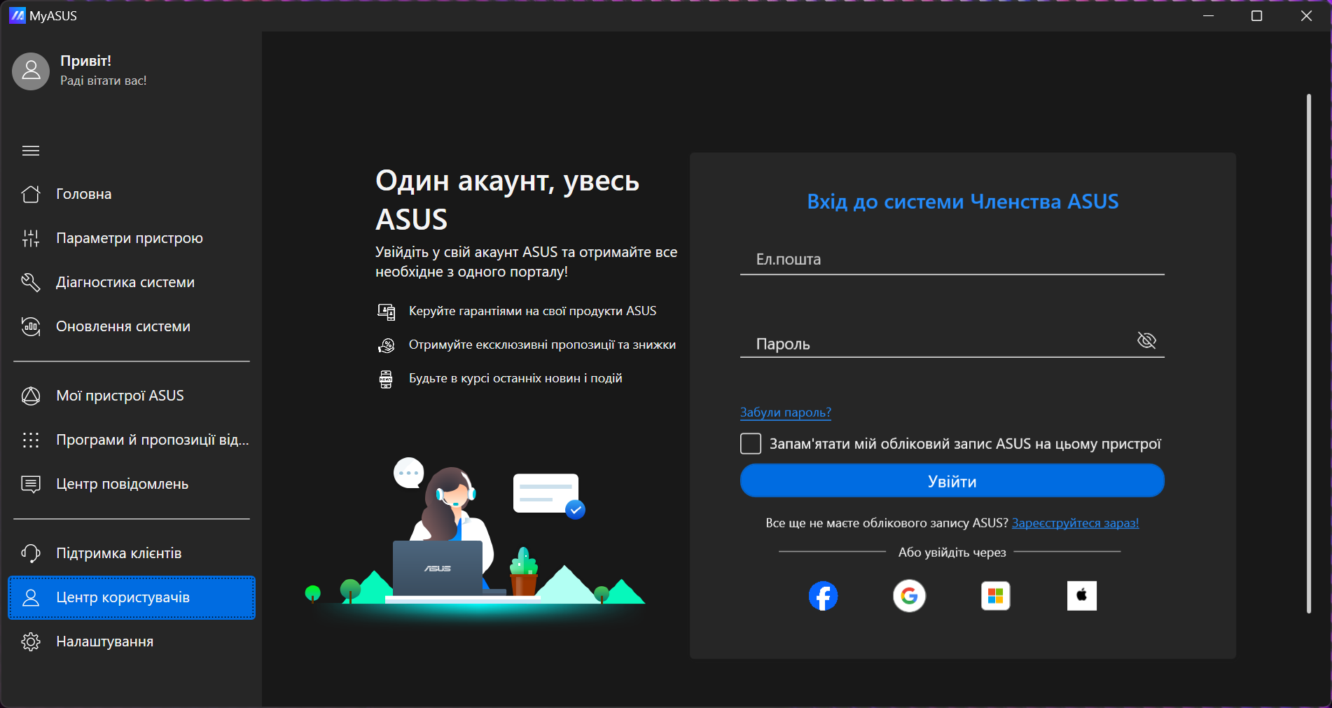Sign in with Apple icon
The height and width of the screenshot is (708, 1332).
[x=1082, y=596]
